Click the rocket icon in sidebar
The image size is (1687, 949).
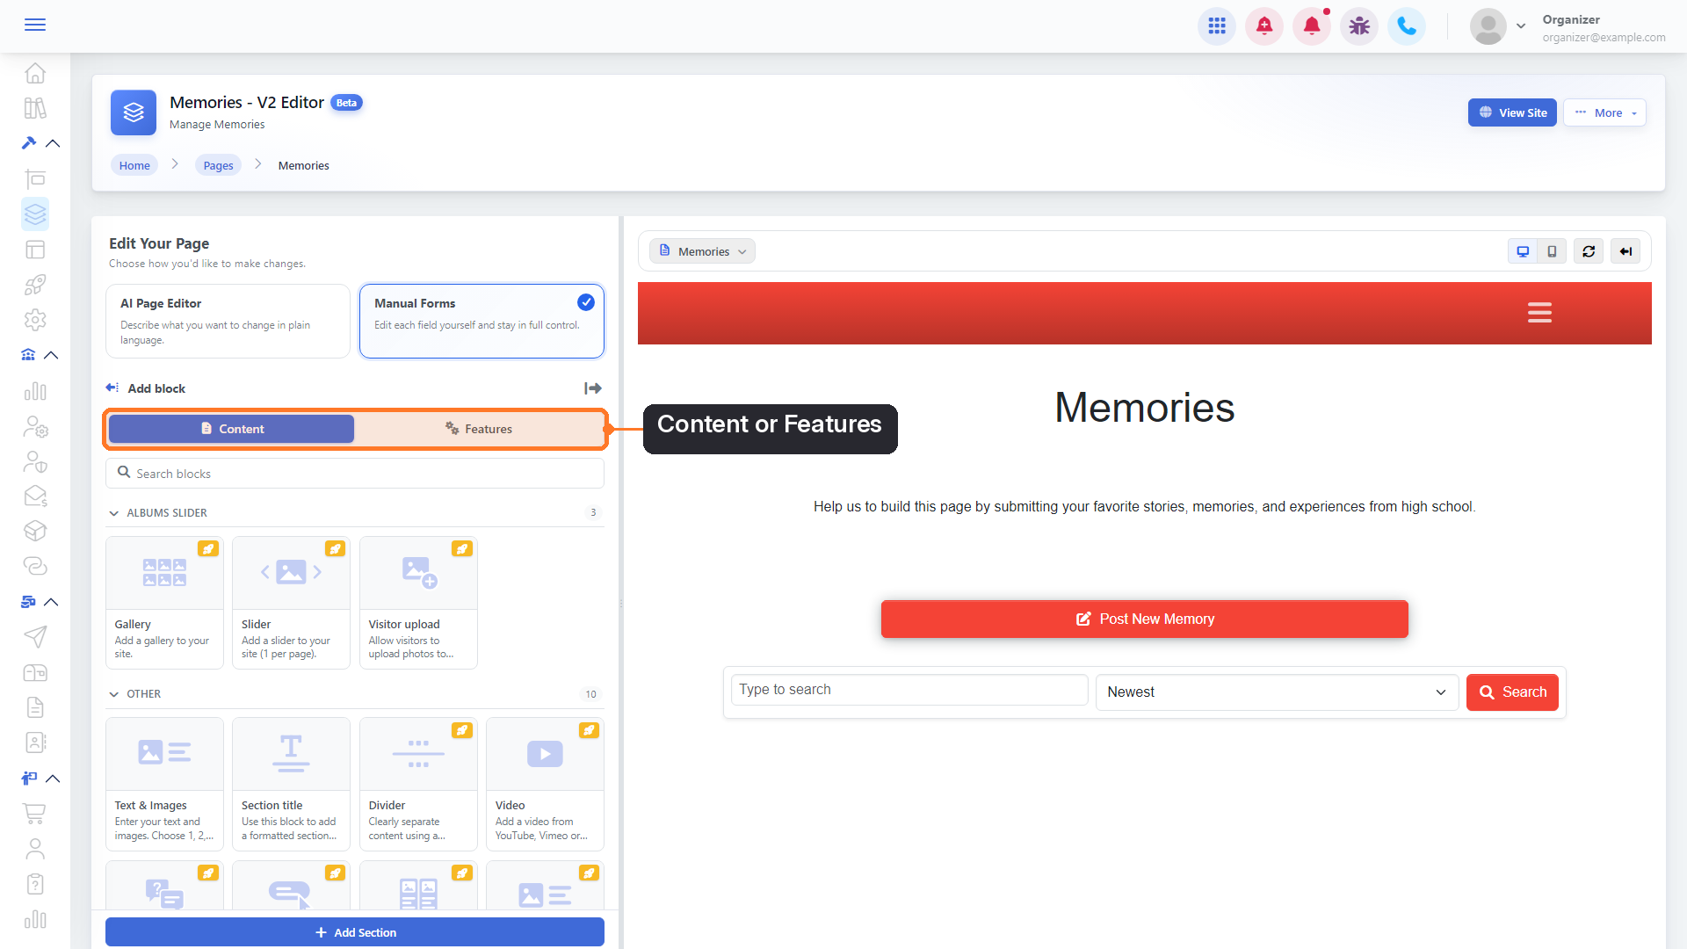tap(35, 285)
